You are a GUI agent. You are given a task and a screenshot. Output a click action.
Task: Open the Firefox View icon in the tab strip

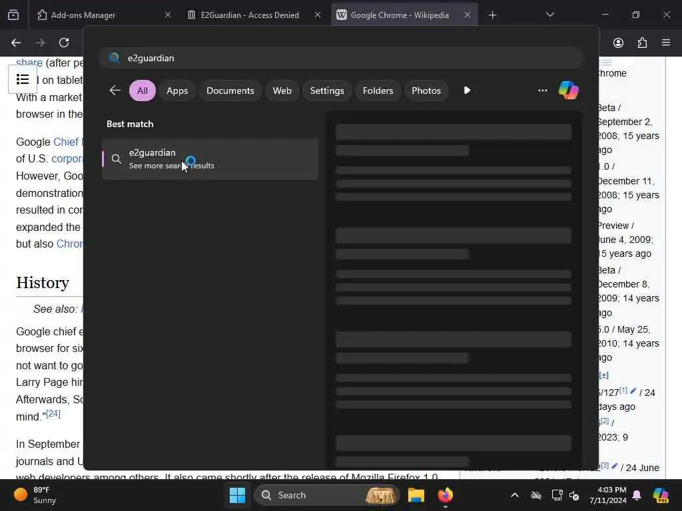pos(13,15)
